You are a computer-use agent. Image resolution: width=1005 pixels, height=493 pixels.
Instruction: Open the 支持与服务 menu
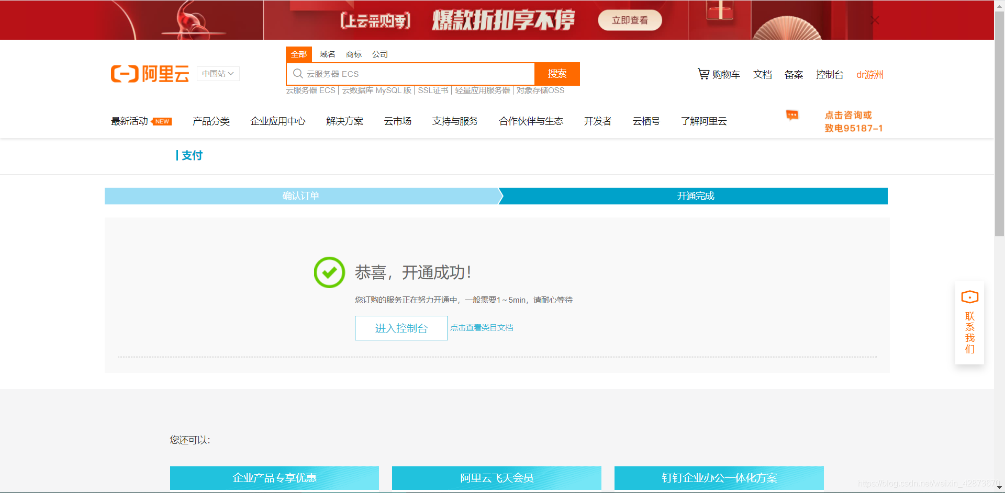click(x=455, y=121)
